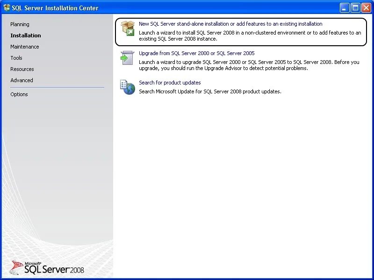This screenshot has width=374, height=280.
Task: Switch to the Advanced section
Action: 22,80
